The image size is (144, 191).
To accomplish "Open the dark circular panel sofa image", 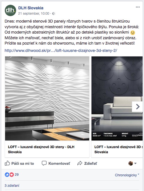I will point(117,98).
